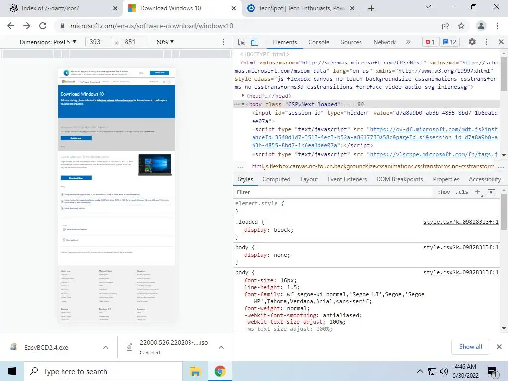Open the tab search chevron
Viewport: 508px width, 381px height.
(428, 7)
